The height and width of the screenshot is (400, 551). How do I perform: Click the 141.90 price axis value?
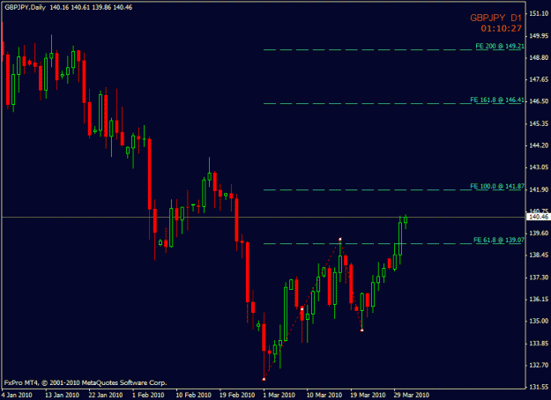coord(539,189)
